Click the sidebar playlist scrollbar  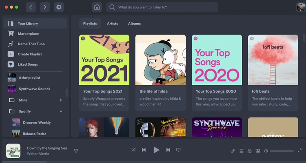(67, 93)
